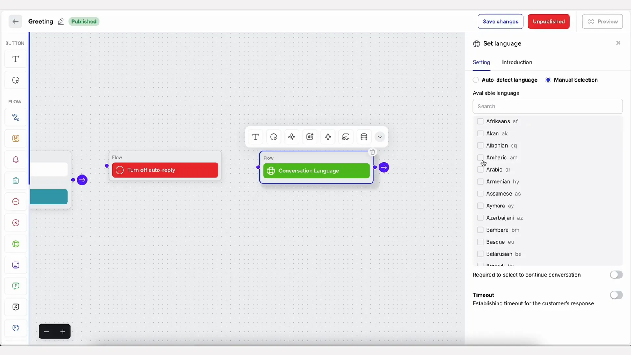Image resolution: width=631 pixels, height=355 pixels.
Task: Add the green question bubble block
Action: point(16,286)
